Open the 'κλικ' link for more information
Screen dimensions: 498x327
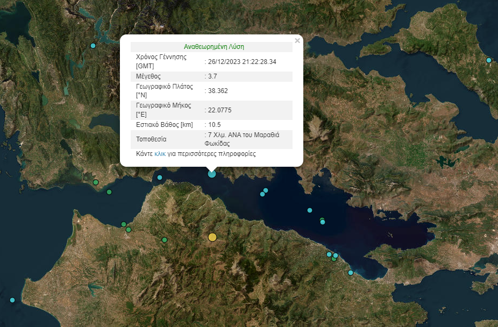click(160, 154)
